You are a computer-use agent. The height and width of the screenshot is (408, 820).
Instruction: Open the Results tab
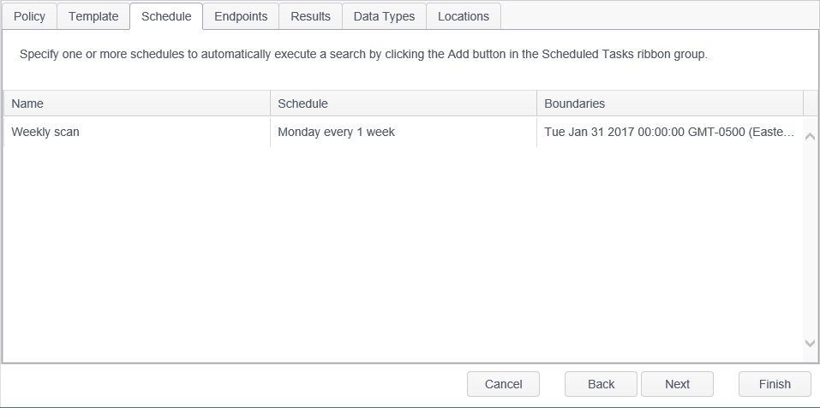tap(310, 16)
